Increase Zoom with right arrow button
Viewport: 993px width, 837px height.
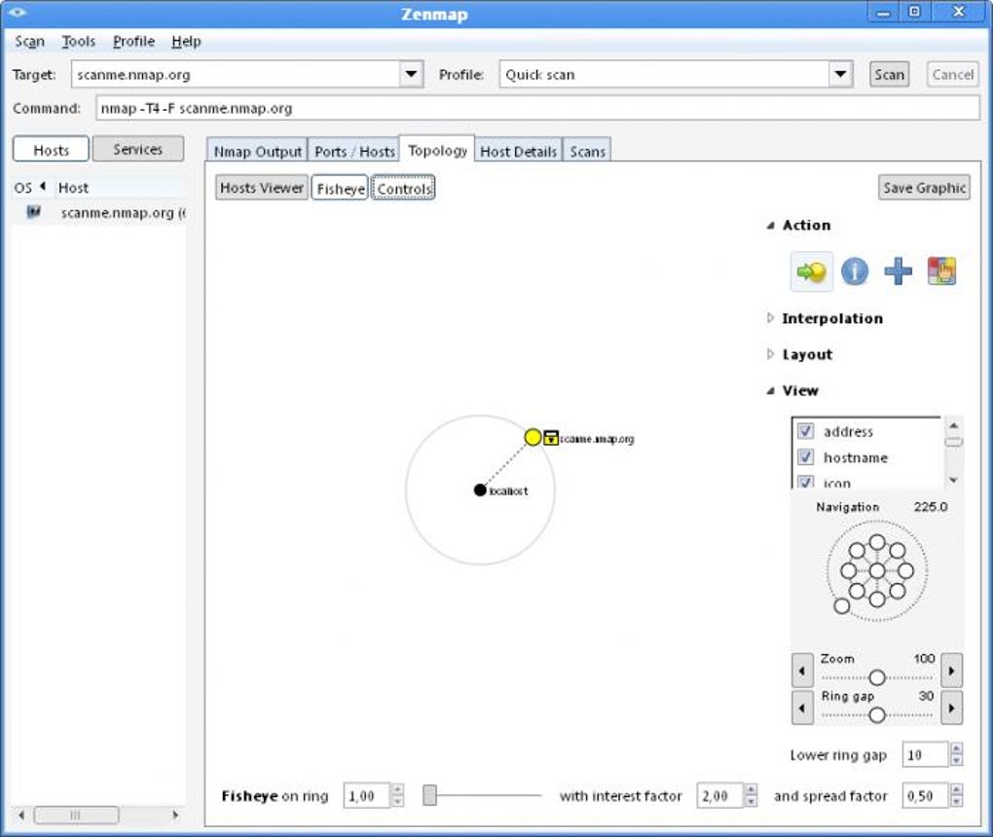(951, 670)
